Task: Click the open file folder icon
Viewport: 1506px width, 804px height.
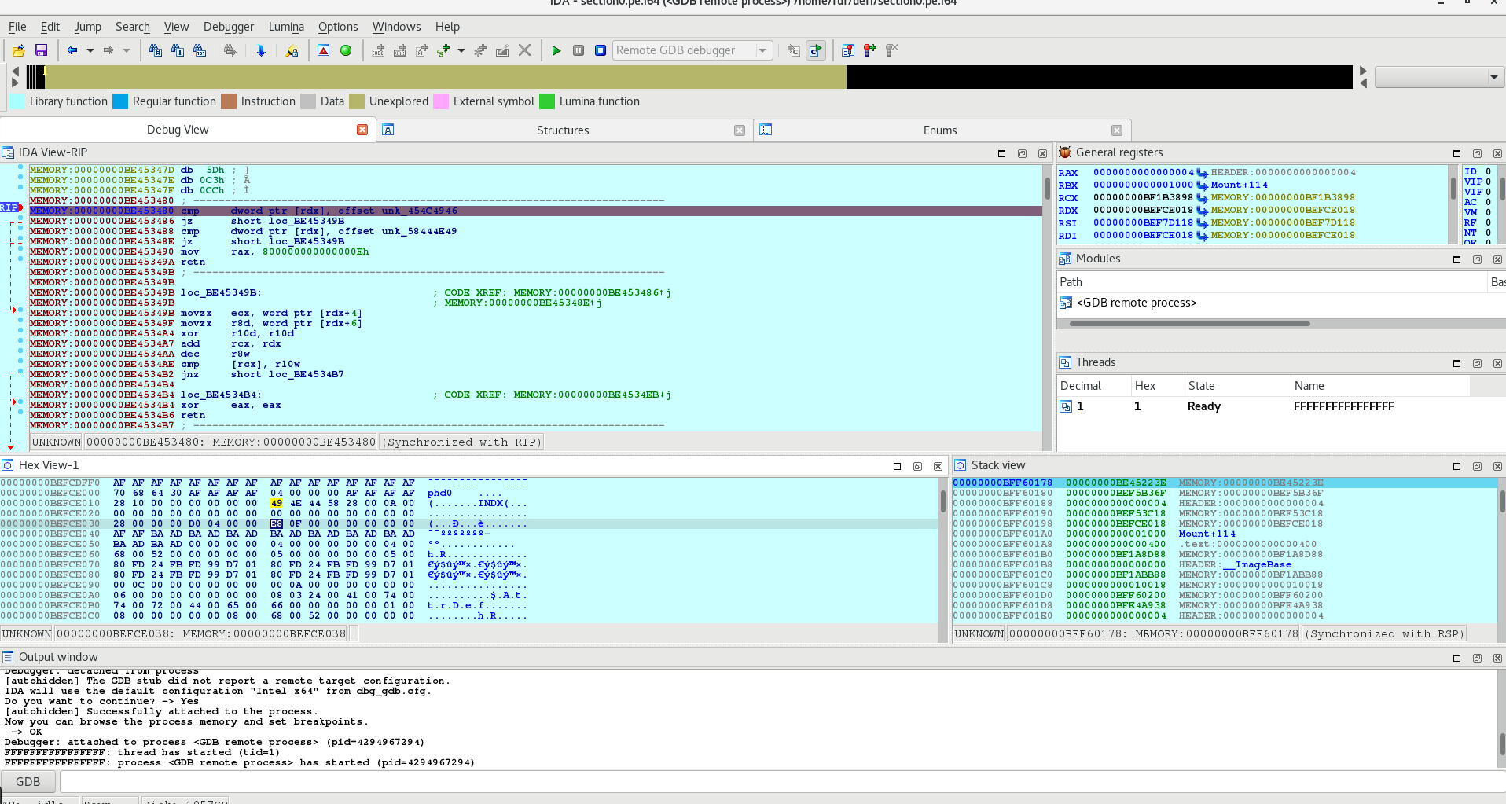Action: [x=18, y=50]
